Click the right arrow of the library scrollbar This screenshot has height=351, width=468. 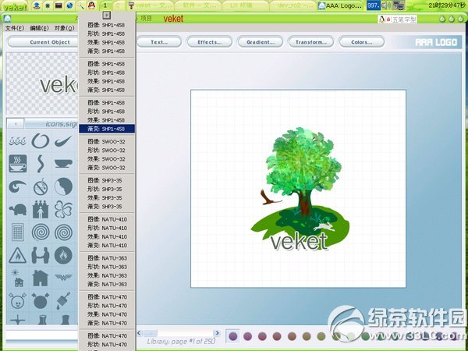pos(218,333)
